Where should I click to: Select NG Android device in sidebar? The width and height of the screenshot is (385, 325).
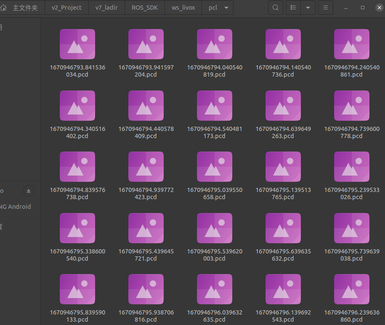point(16,207)
